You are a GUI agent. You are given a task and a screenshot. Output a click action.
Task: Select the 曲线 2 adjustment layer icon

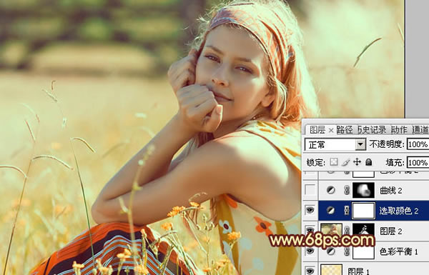click(x=331, y=190)
